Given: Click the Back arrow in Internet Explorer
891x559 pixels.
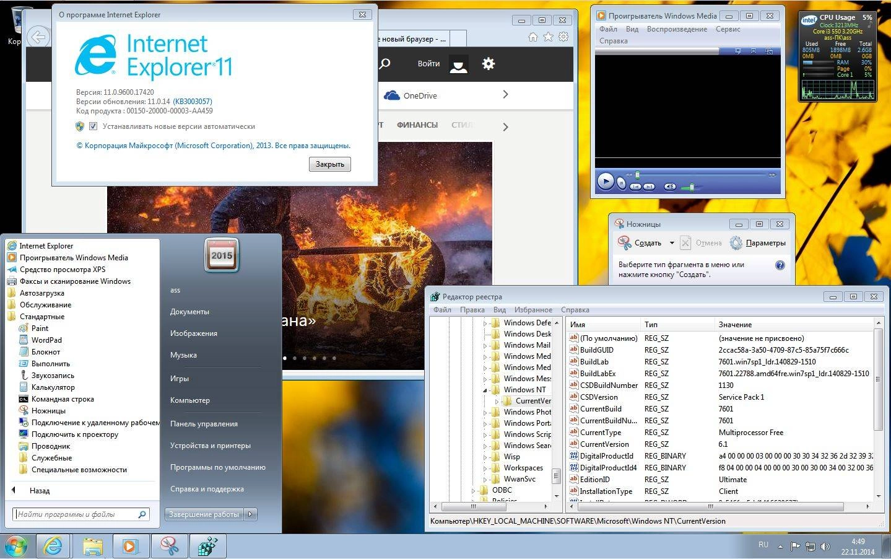Looking at the screenshot, I should pyautogui.click(x=38, y=37).
